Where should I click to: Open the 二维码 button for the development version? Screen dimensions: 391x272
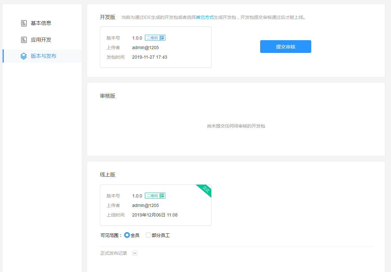155,37
